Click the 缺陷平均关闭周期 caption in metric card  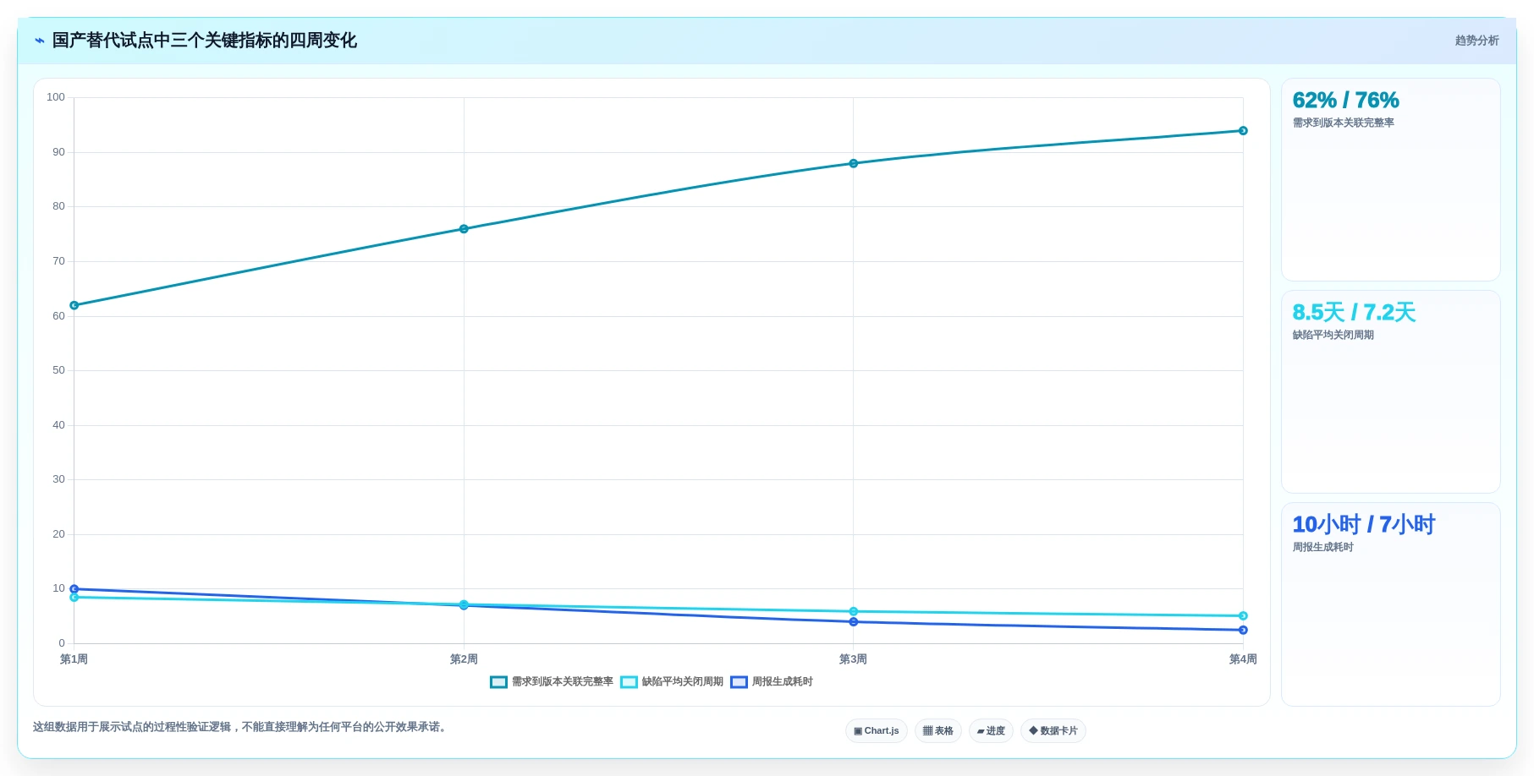pyautogui.click(x=1333, y=336)
